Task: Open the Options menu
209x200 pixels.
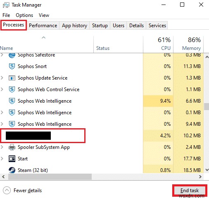Action: tap(24, 15)
